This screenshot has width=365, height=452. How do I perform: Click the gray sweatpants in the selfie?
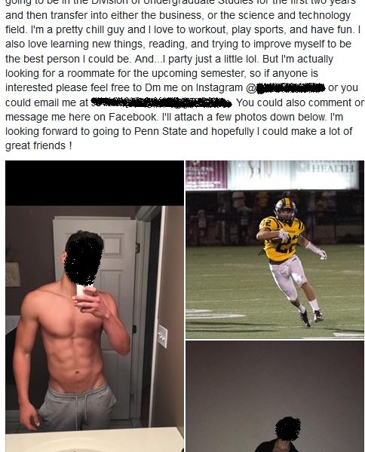pyautogui.click(x=76, y=407)
